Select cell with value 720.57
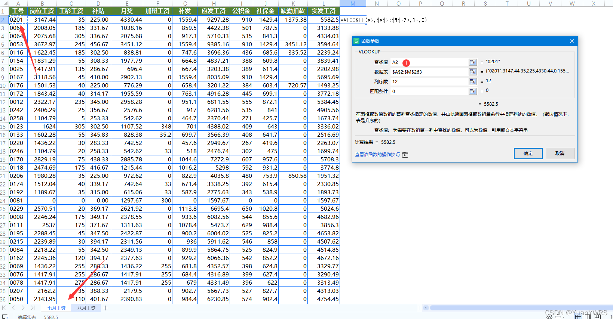The height and width of the screenshot is (319, 613). pyautogui.click(x=293, y=86)
